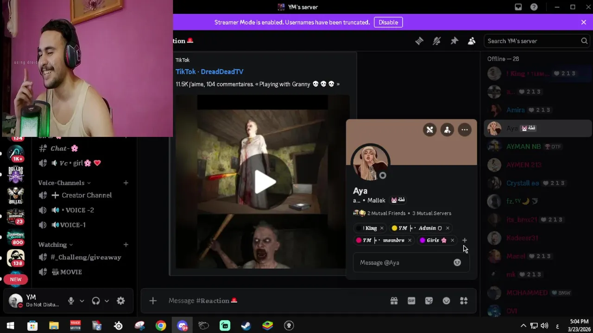Image resolution: width=593 pixels, height=333 pixels.
Task: Click the crossed icon on Aya's profile banner
Action: click(430, 130)
